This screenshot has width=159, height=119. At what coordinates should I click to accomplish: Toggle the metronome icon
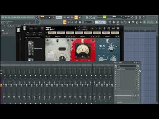click(65, 18)
